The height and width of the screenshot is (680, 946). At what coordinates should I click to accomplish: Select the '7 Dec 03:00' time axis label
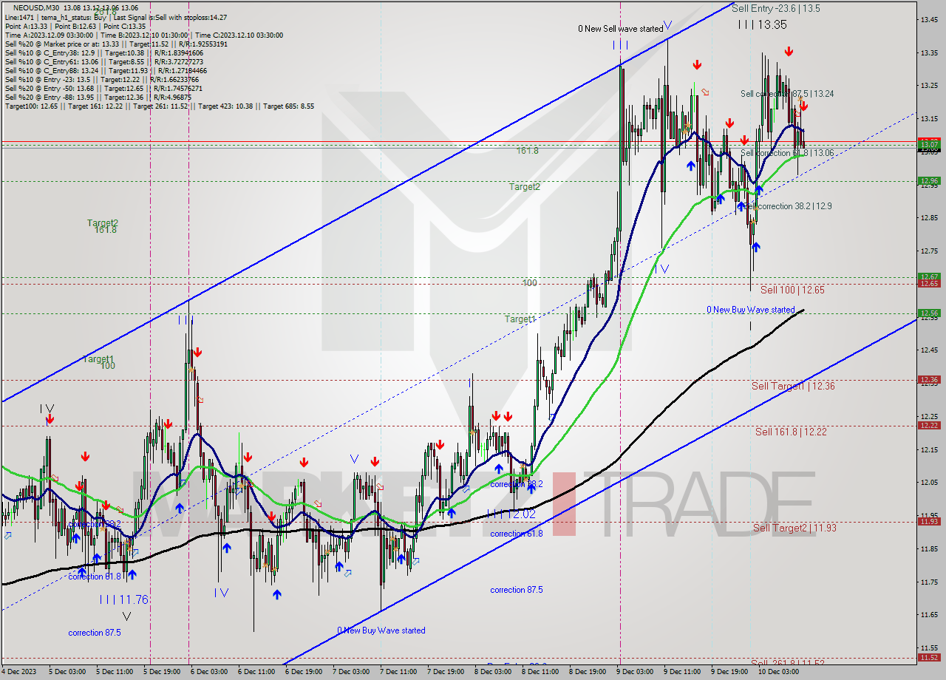(x=351, y=672)
